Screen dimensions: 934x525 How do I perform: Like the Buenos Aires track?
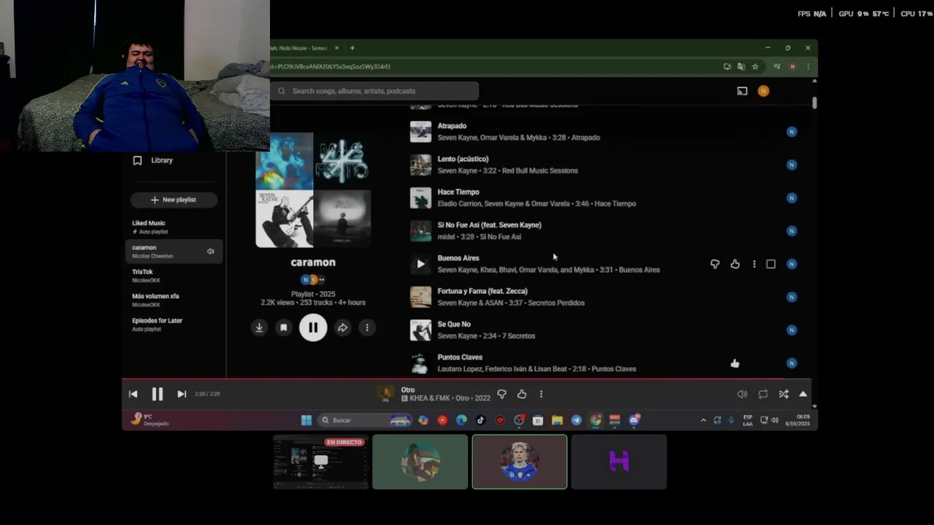735,264
